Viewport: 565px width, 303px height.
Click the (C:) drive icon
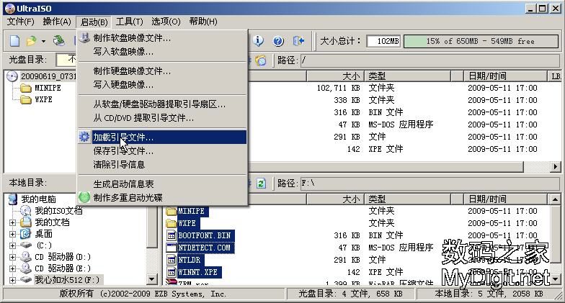[x=26, y=245]
